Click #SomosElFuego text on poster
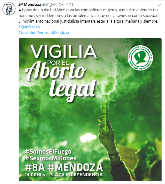The image size is (165, 184). click(48, 152)
